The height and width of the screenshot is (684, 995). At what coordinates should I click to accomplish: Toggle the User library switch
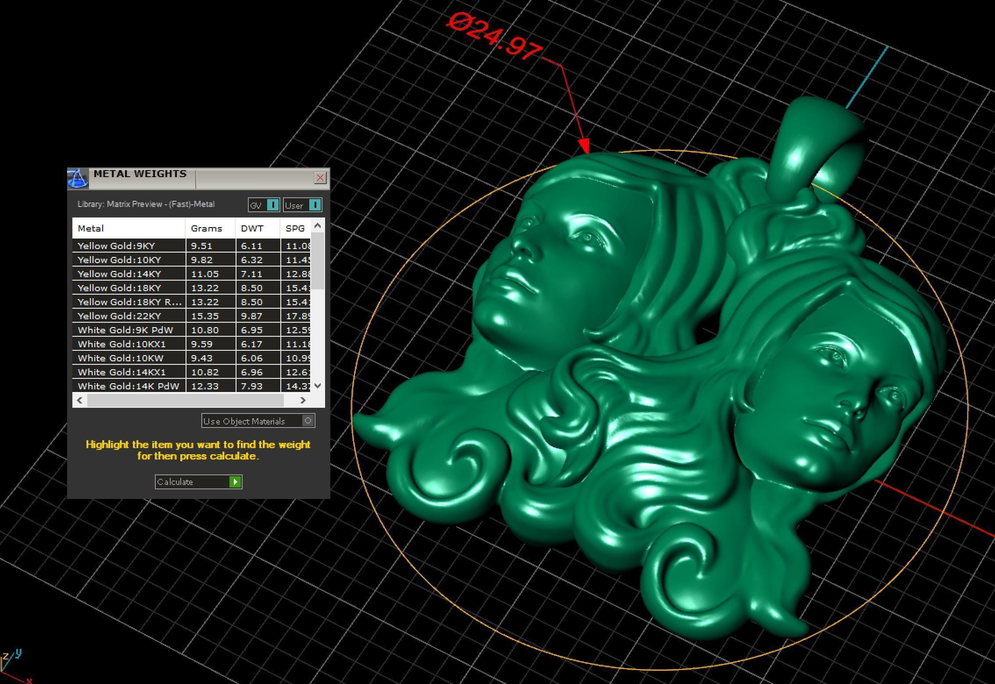tap(315, 205)
